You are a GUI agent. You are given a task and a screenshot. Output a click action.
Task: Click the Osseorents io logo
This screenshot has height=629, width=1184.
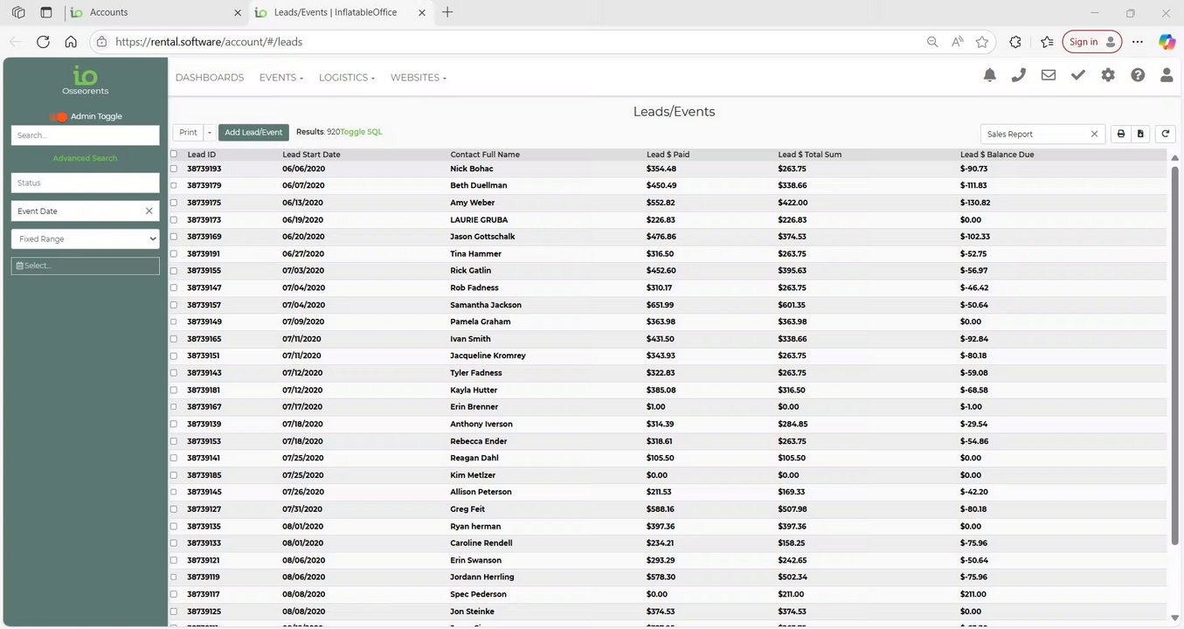tap(86, 79)
